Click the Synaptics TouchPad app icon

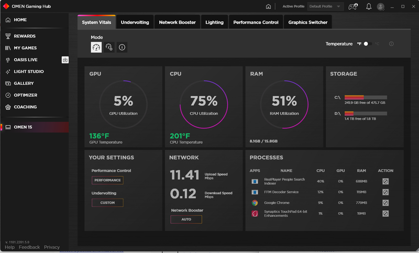click(255, 214)
